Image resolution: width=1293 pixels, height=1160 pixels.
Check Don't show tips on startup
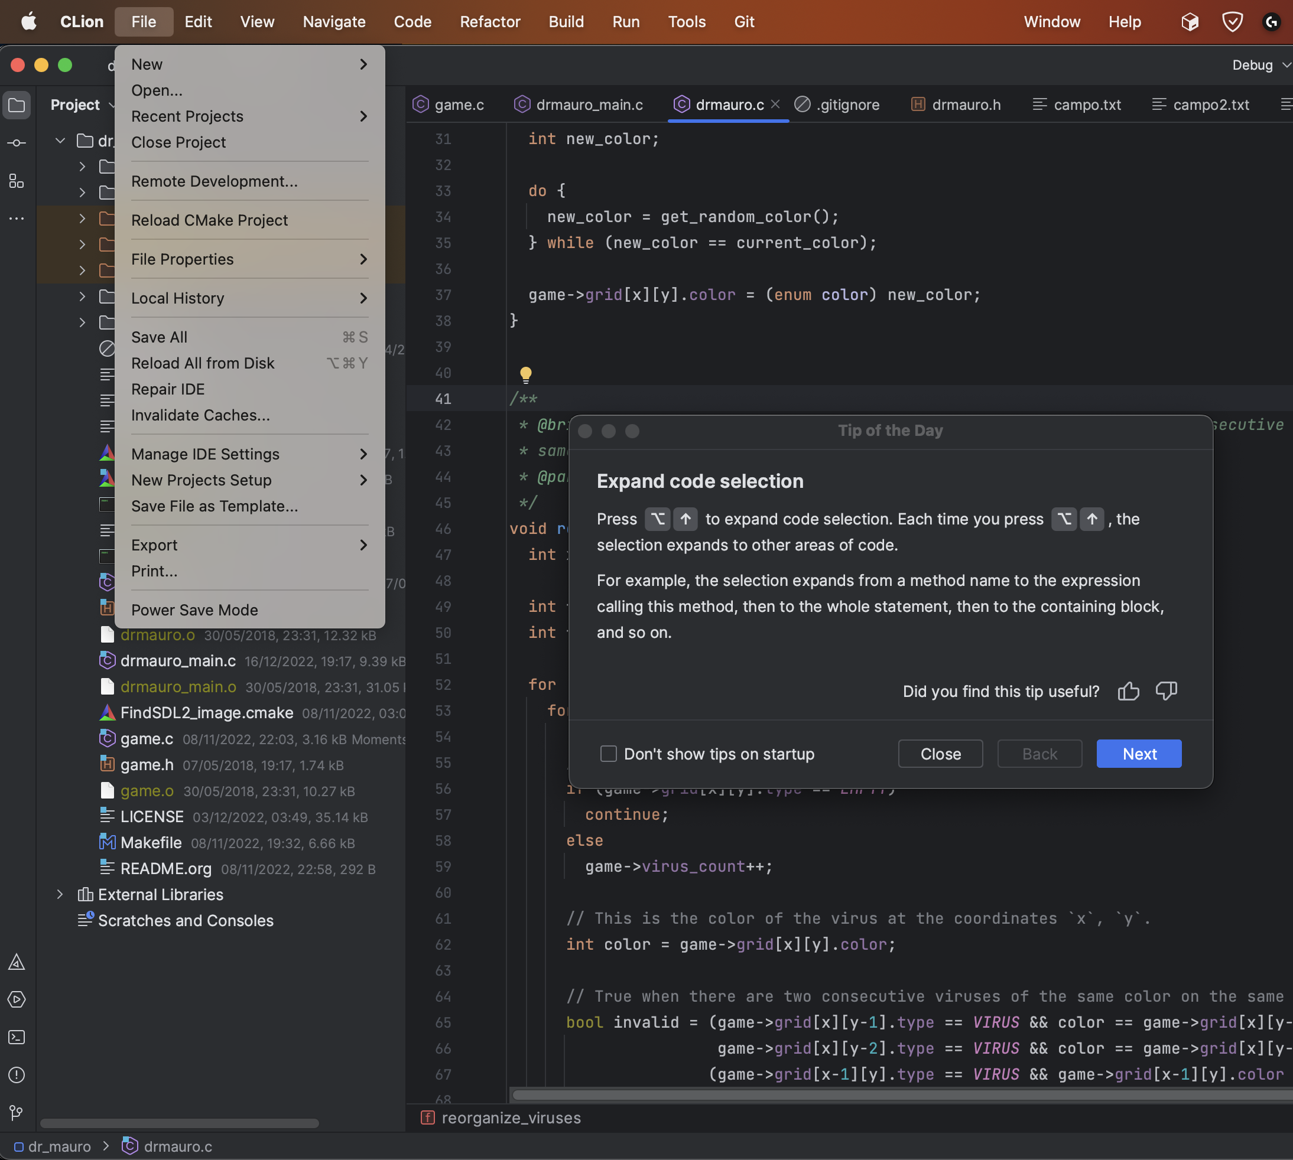(x=608, y=754)
